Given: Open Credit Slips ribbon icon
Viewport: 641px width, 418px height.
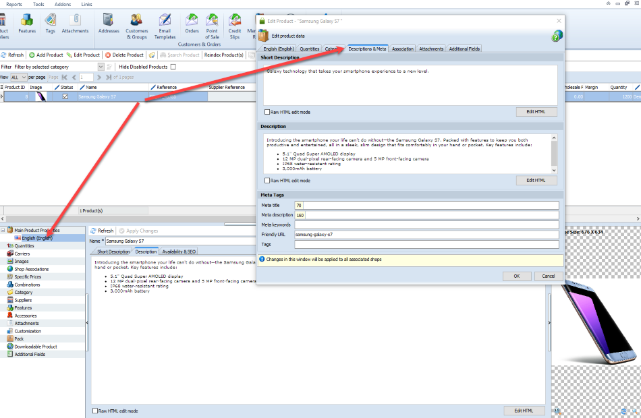Looking at the screenshot, I should [x=235, y=26].
